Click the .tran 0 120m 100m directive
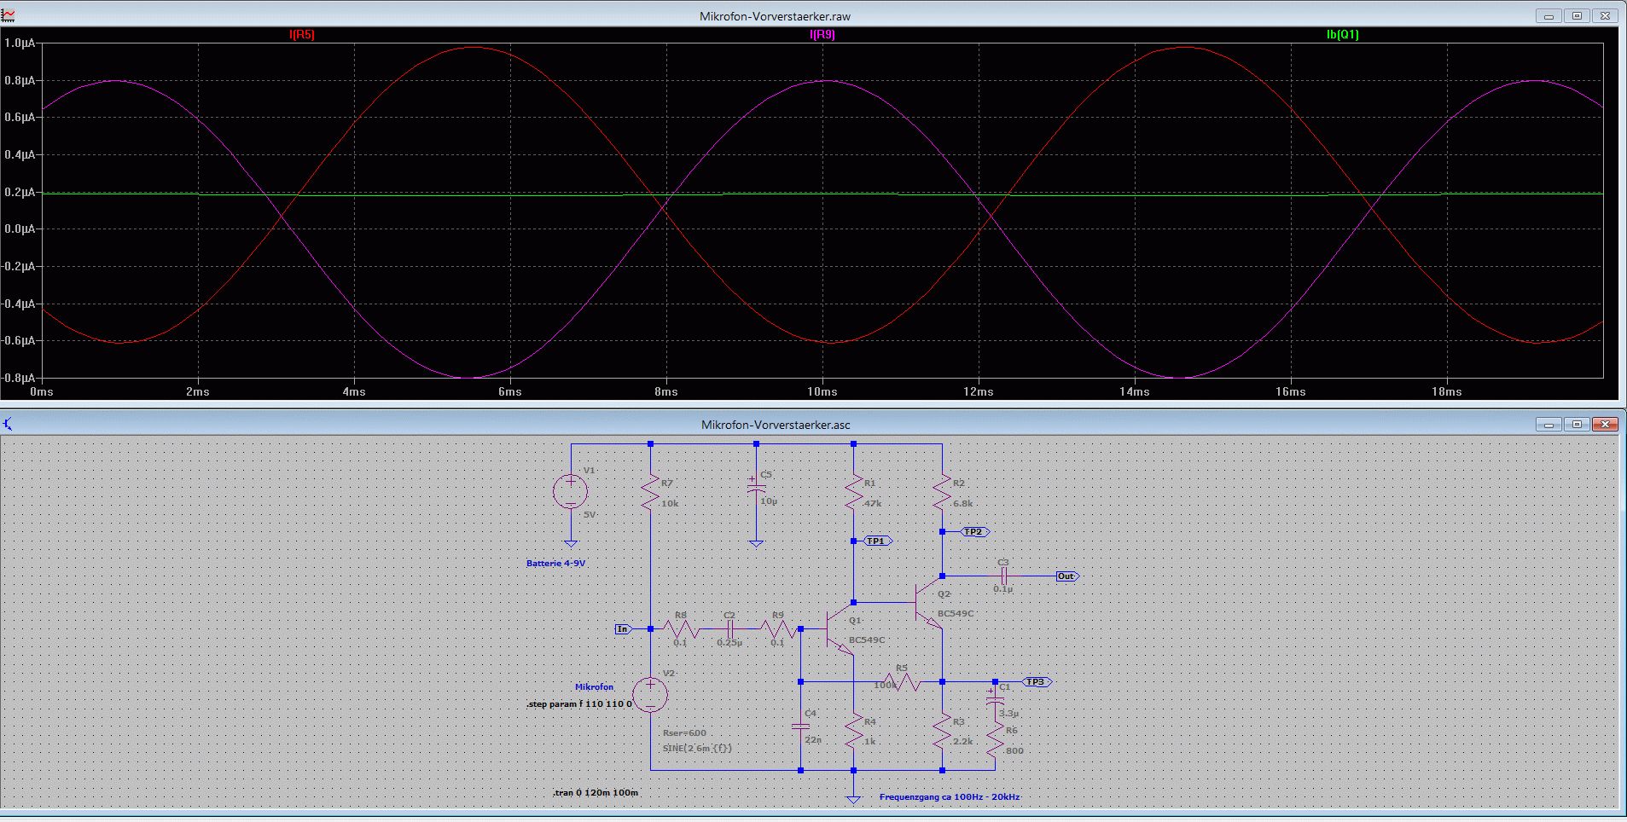The image size is (1627, 822). tap(596, 793)
